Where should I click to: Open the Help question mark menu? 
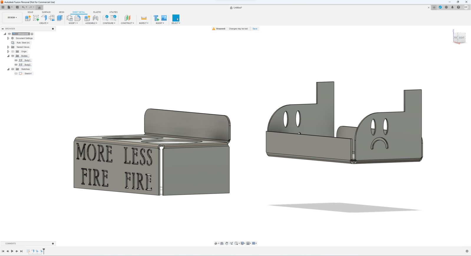point(458,7)
